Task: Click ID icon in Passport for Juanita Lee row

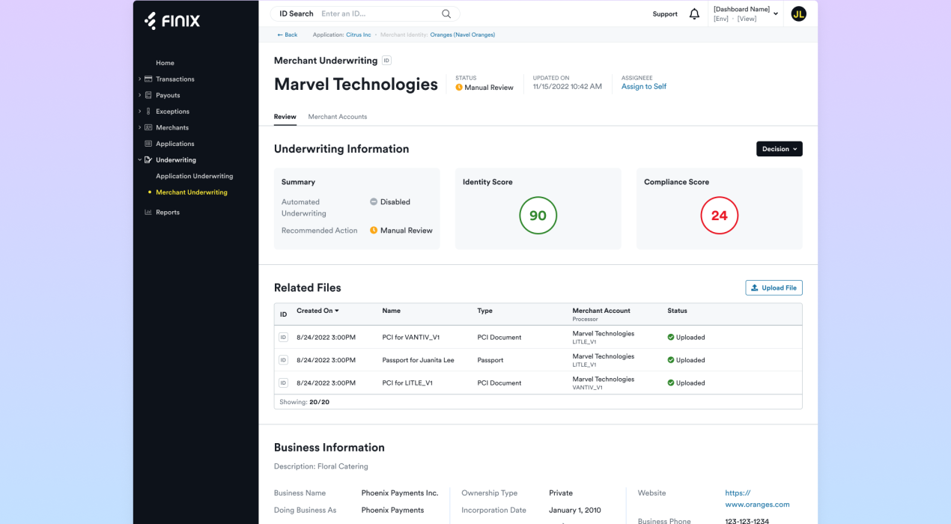Action: [x=283, y=360]
